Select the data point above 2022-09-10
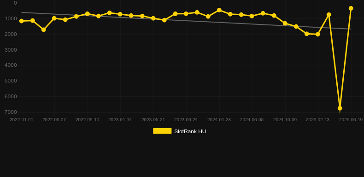Viewport: 364px width, 177px height. pyautogui.click(x=87, y=14)
